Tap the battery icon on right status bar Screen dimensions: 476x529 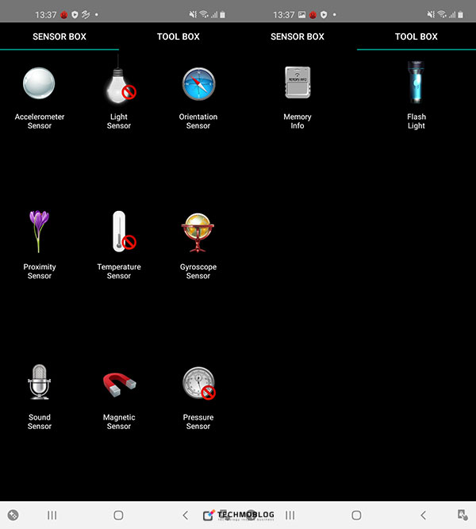point(461,14)
